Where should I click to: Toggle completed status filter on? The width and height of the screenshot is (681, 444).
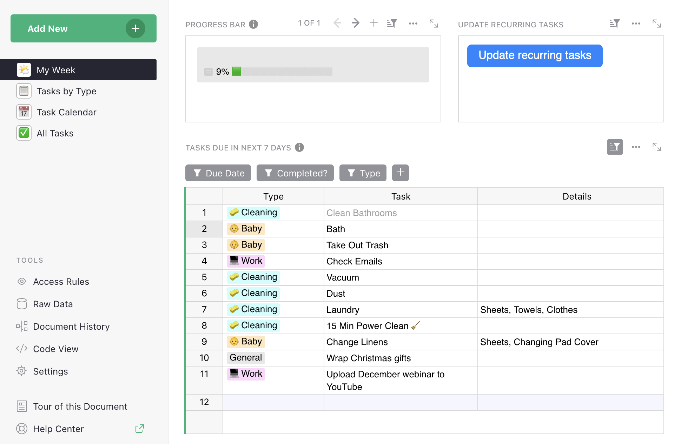(295, 173)
